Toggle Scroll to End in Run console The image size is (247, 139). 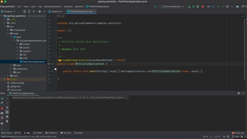7,112
